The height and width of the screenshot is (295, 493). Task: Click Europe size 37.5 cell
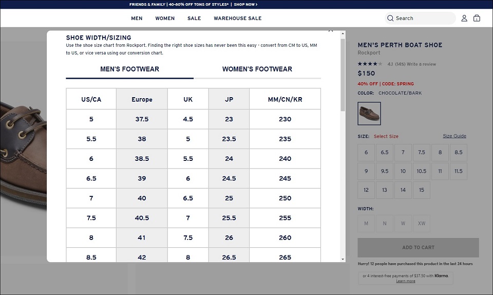(x=142, y=119)
